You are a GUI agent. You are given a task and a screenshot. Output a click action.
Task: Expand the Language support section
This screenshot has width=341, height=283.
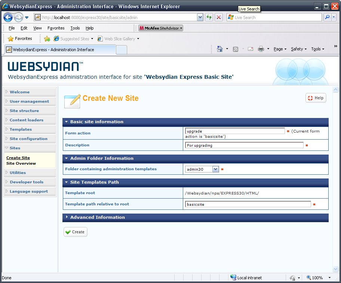click(30, 191)
